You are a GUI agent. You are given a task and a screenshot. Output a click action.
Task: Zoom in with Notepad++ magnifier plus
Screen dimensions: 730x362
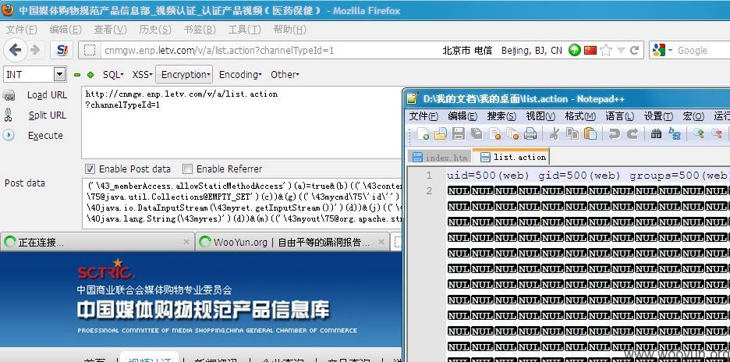point(698,133)
